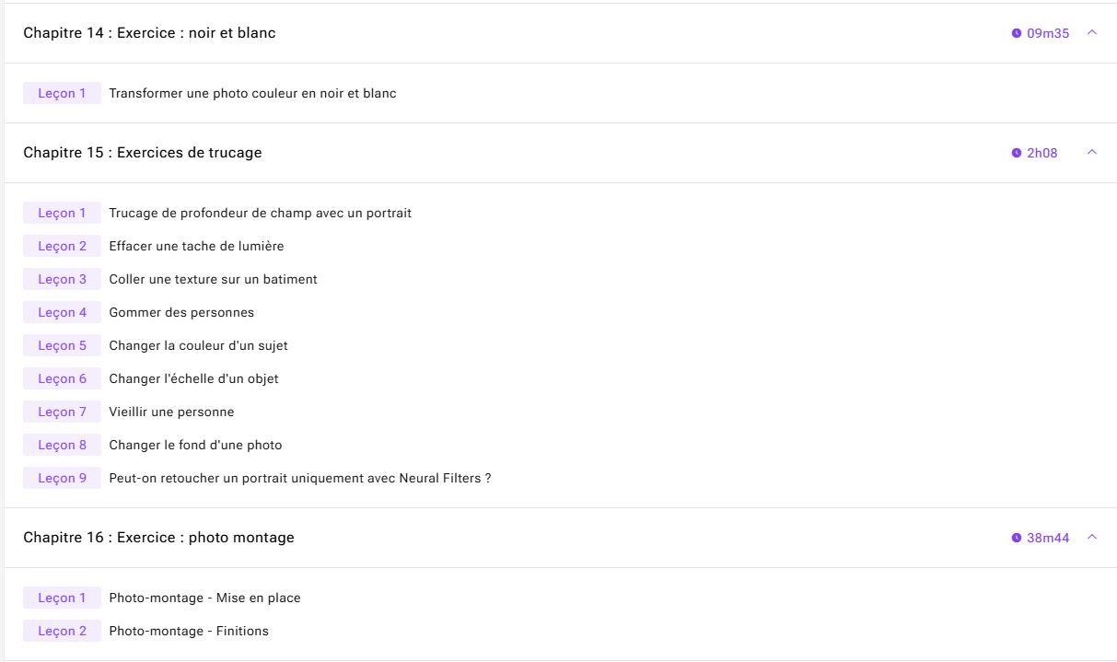Open Photo-montage - Mise en place lesson
This screenshot has height=662, width=1117.
coord(204,598)
